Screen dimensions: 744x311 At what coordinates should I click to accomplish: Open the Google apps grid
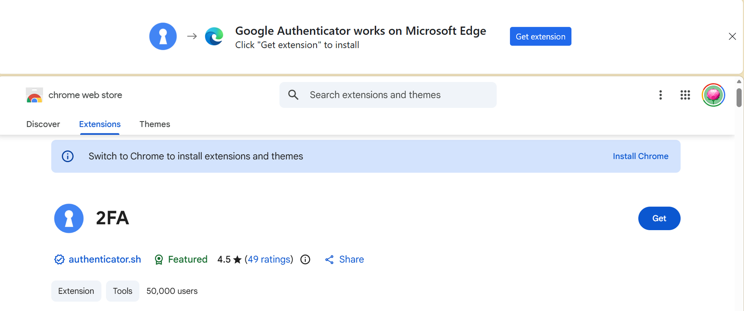(685, 95)
